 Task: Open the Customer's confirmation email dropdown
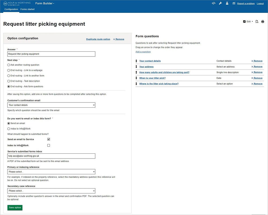(51, 105)
